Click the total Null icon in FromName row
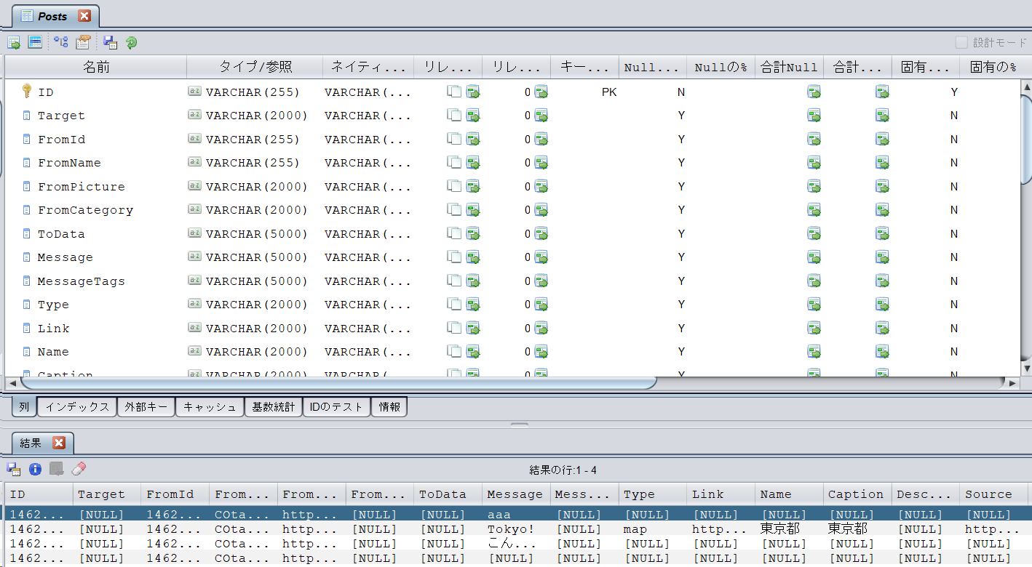Viewport: 1032px width, 567px height. (814, 163)
